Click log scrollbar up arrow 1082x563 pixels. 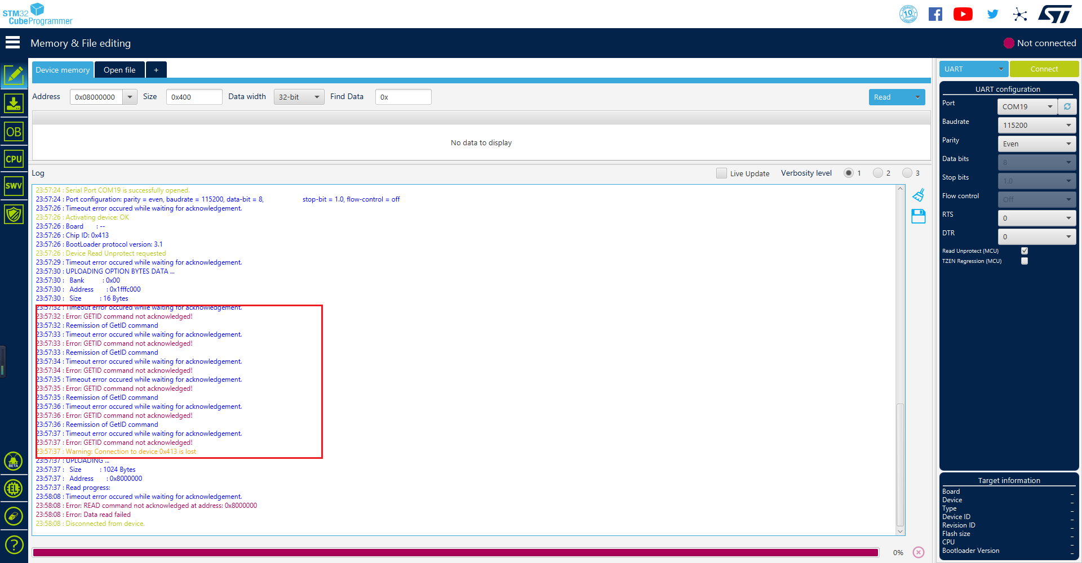click(900, 189)
